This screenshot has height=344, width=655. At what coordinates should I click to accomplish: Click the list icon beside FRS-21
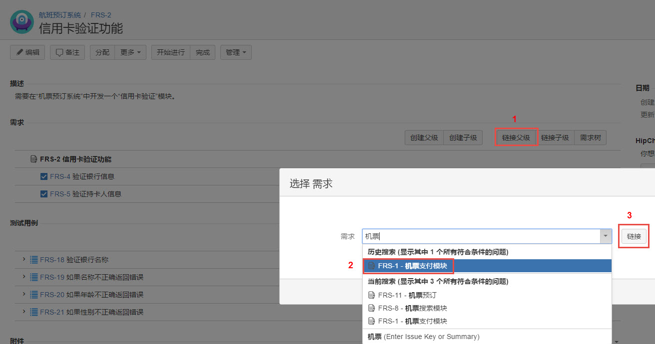pyautogui.click(x=34, y=312)
